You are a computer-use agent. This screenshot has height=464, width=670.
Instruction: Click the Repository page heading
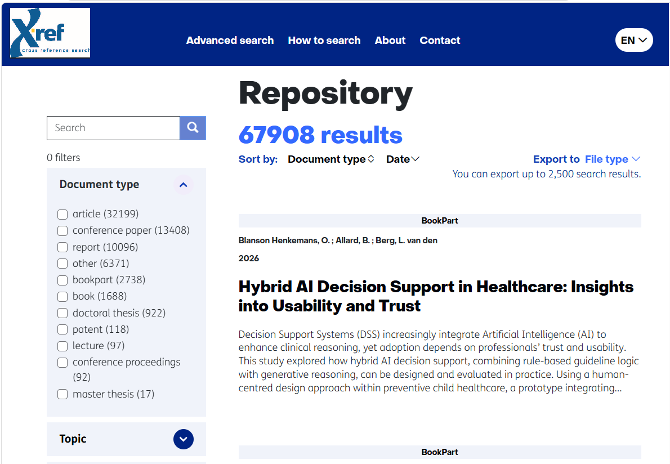coord(325,93)
